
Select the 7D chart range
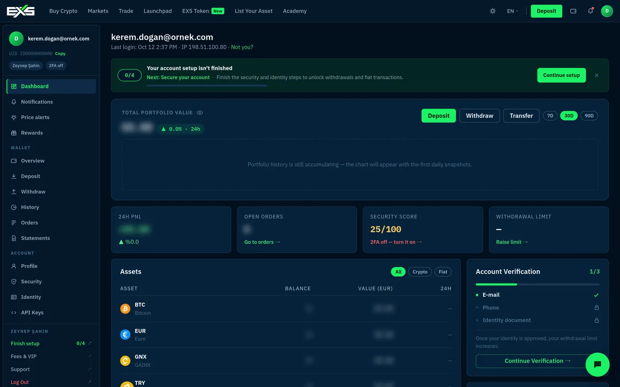point(550,116)
